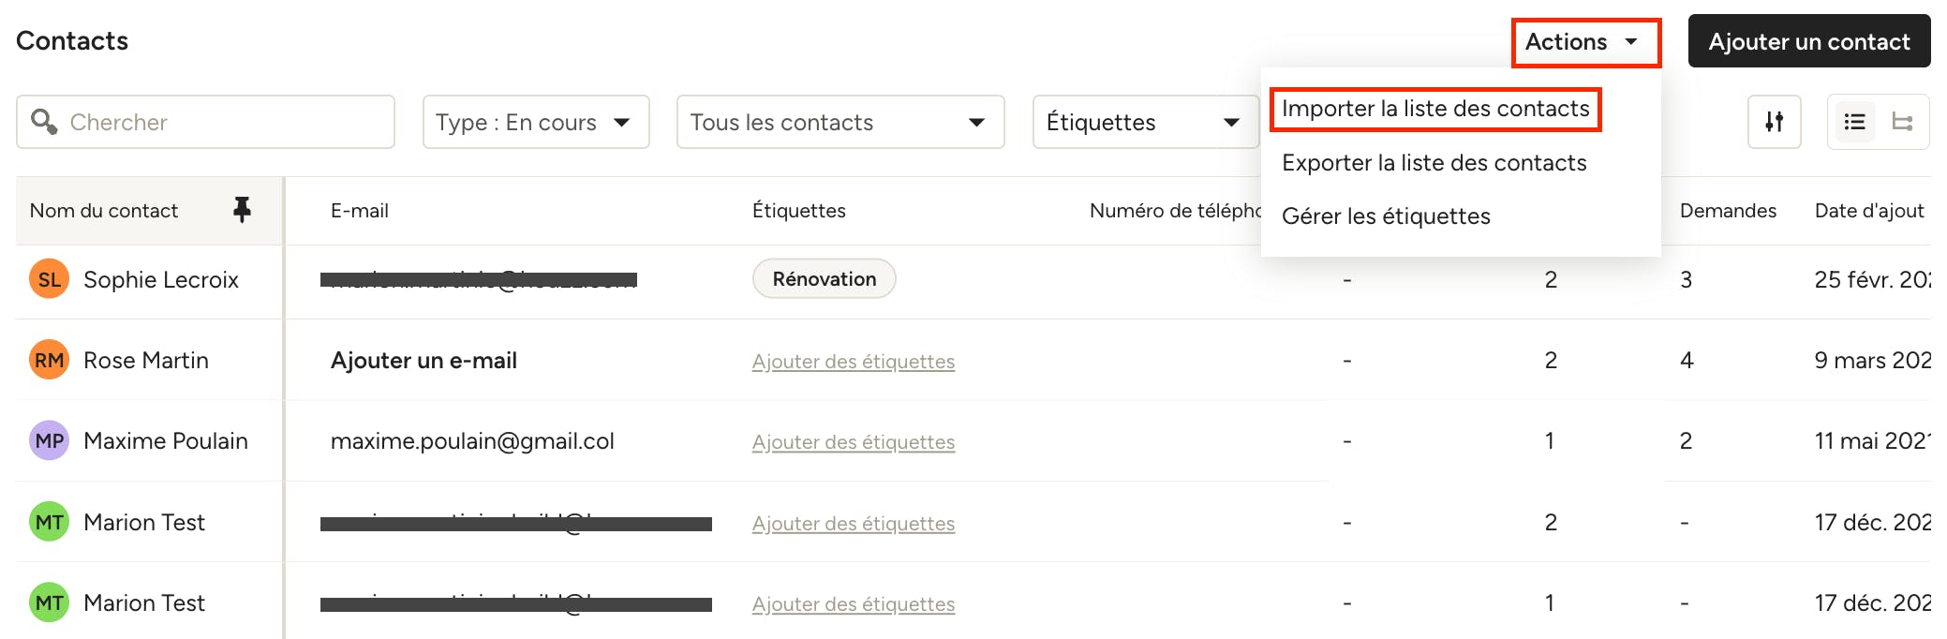
Task: Choose Gérer les étiquettes menu item
Action: pos(1386,216)
